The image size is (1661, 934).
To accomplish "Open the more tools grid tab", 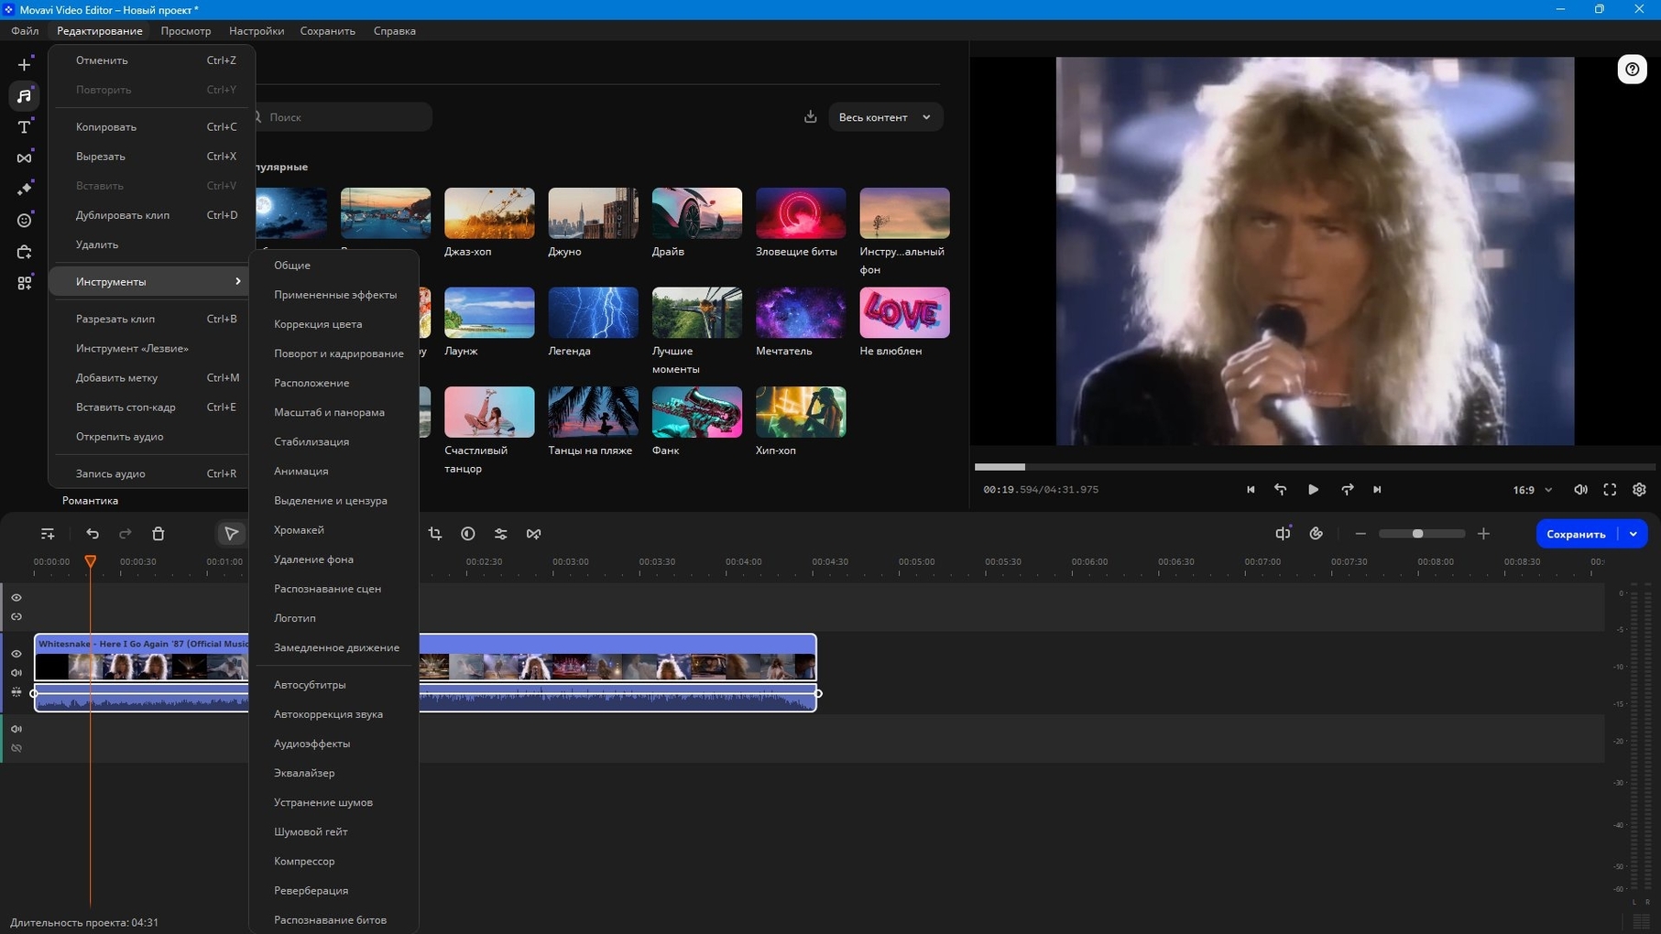I will 25,284.
